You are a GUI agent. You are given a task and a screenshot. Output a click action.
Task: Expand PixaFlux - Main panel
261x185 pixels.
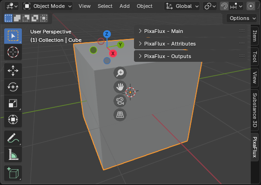click(x=190, y=31)
